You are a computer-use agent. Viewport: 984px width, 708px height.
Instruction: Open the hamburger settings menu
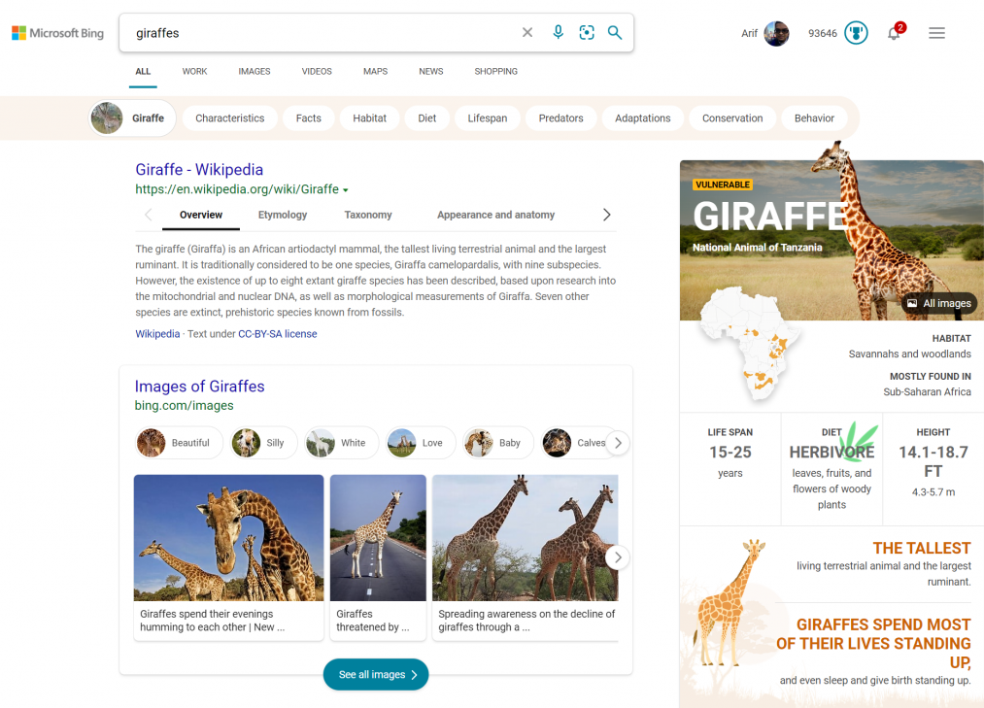937,33
